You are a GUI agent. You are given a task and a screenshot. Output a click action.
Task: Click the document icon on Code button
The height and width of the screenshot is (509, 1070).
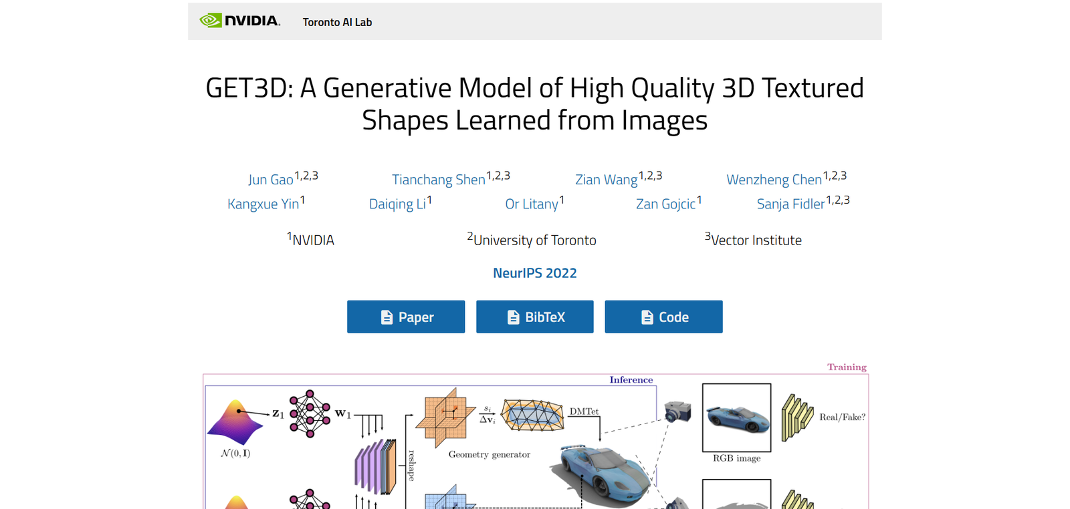[647, 317]
